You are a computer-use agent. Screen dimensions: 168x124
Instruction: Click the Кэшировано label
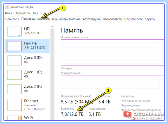pyautogui.click(x=97, y=109)
